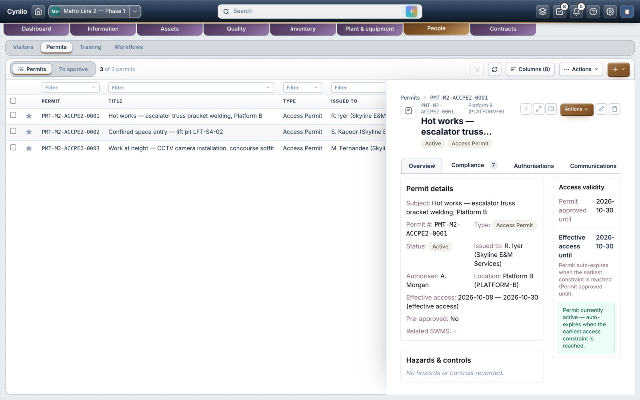The width and height of the screenshot is (640, 400).
Task: Click the Issued To column filter field
Action: (358, 88)
